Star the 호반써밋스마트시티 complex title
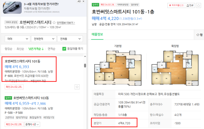Screen dimensions: 204x129 tap(54, 23)
